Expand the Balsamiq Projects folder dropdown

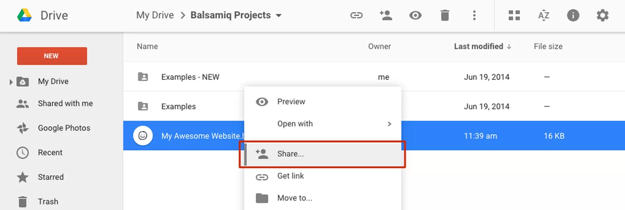coord(279,15)
